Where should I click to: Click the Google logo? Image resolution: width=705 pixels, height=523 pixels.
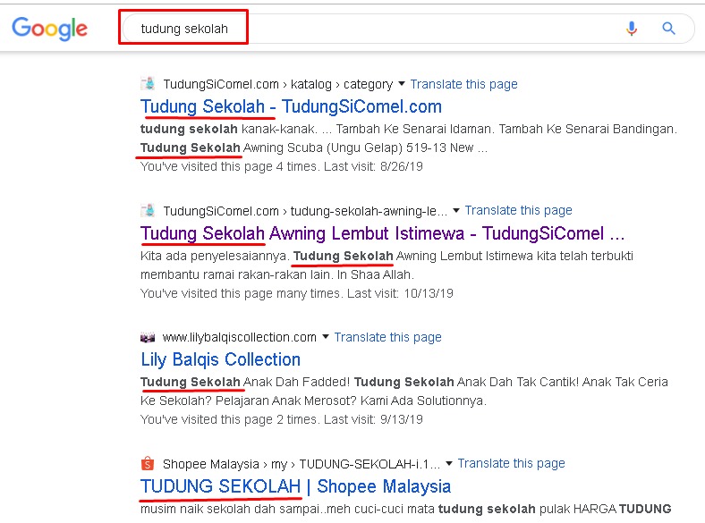(49, 29)
